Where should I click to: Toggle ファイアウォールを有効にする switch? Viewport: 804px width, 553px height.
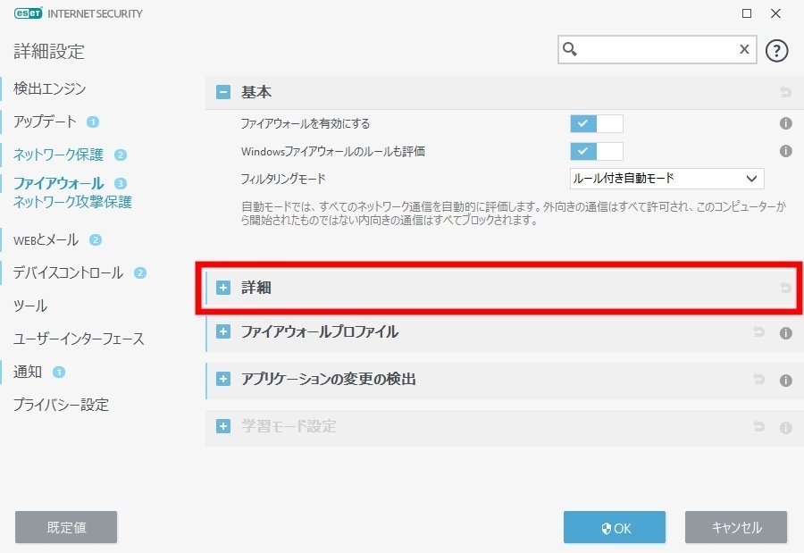pos(597,123)
